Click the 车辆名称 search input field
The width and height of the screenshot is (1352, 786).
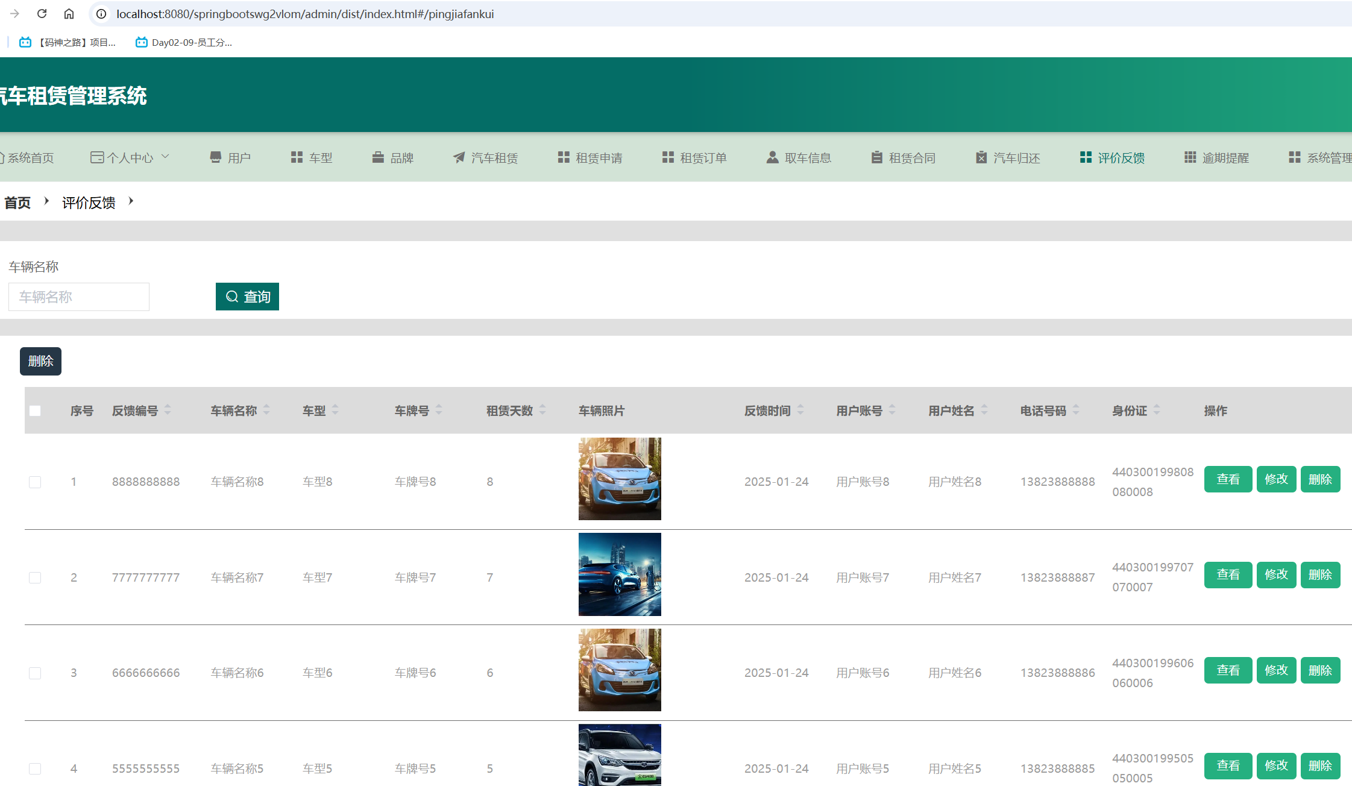(79, 297)
